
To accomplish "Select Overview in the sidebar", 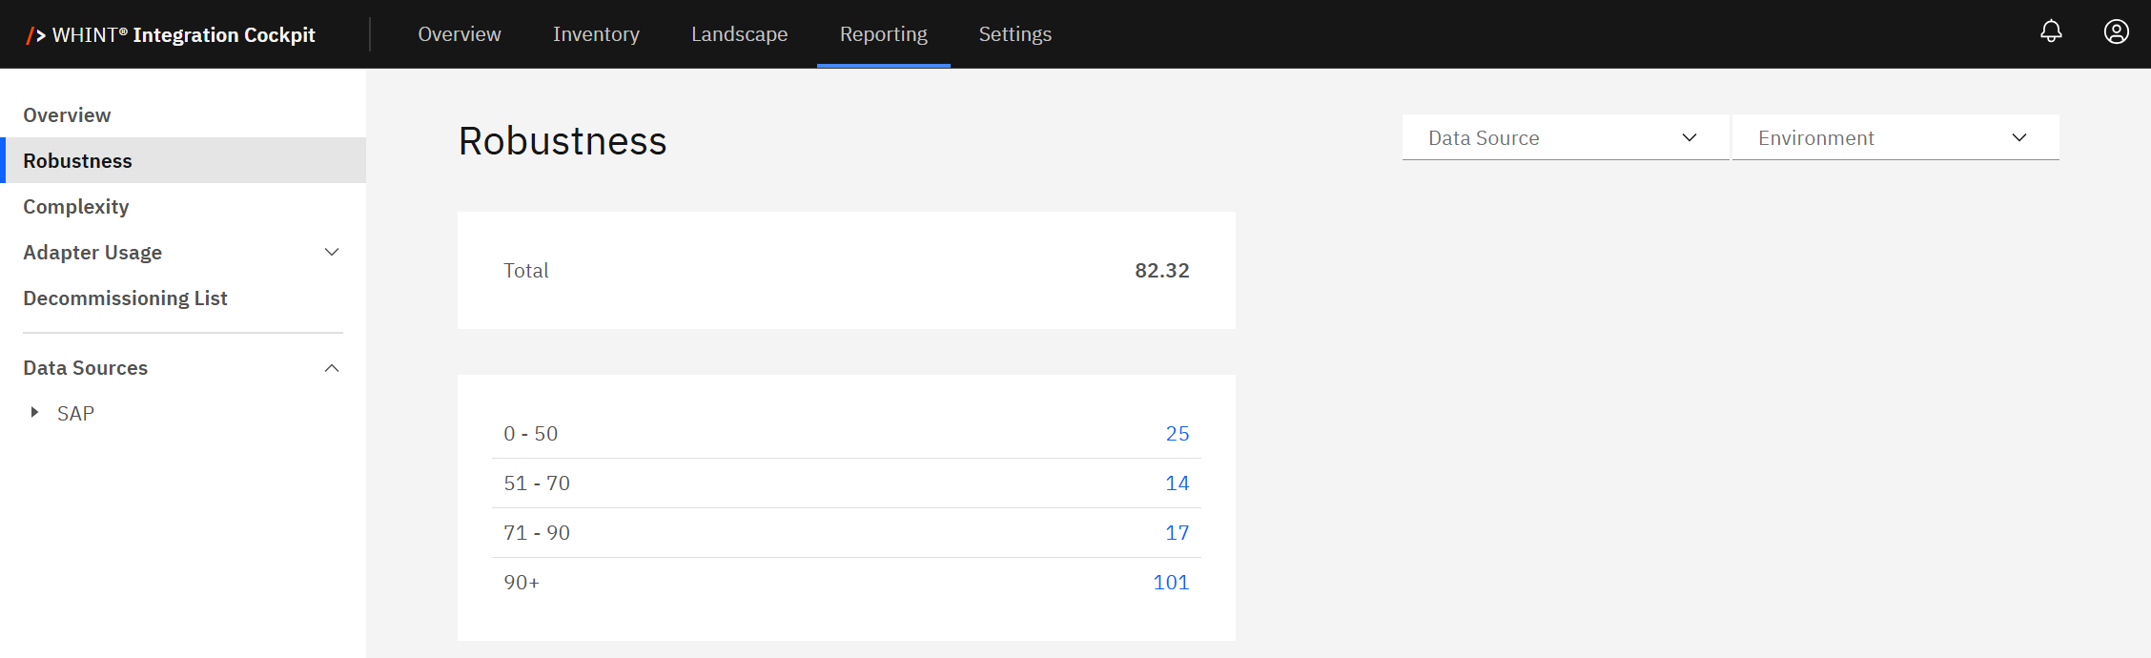I will point(67,115).
